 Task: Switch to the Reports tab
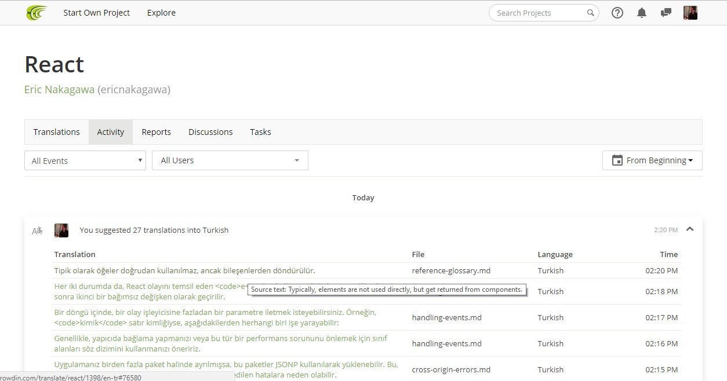click(157, 132)
